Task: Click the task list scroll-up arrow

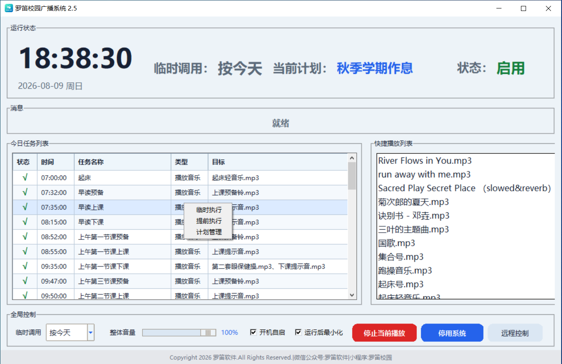Action: coord(352,158)
